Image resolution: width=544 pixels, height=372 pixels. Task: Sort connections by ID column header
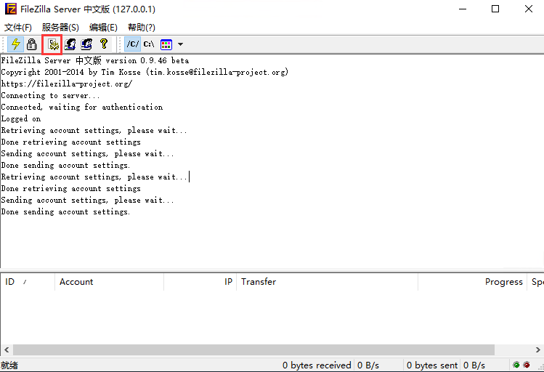[x=28, y=282]
